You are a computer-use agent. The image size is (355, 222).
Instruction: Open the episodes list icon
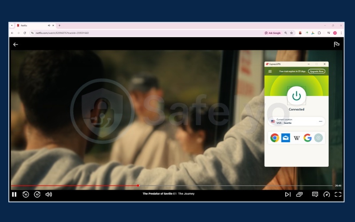[x=299, y=194]
